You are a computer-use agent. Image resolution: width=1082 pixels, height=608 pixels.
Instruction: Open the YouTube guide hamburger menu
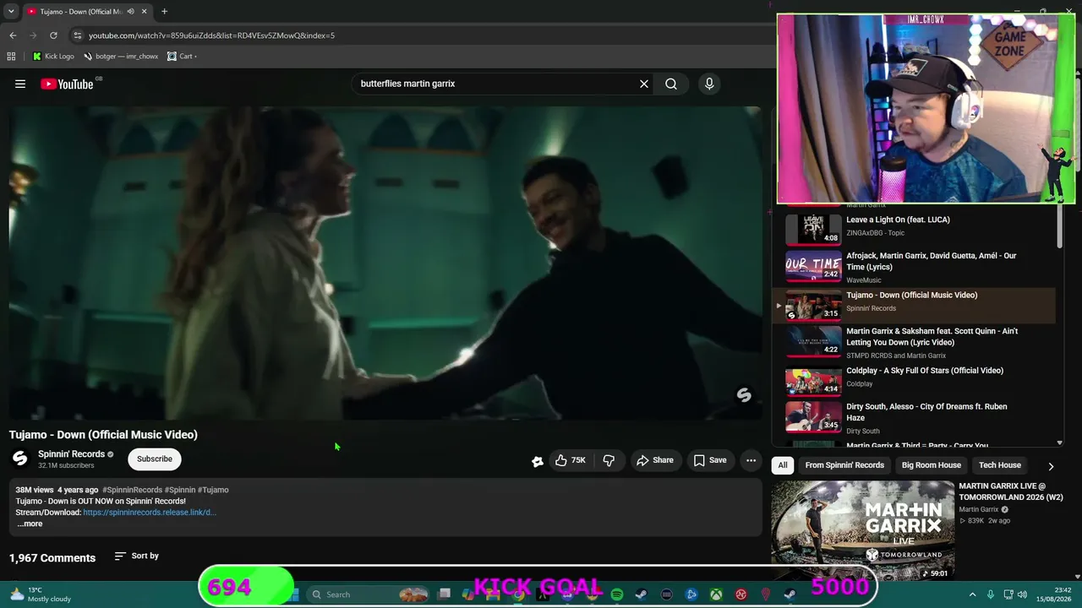(20, 84)
